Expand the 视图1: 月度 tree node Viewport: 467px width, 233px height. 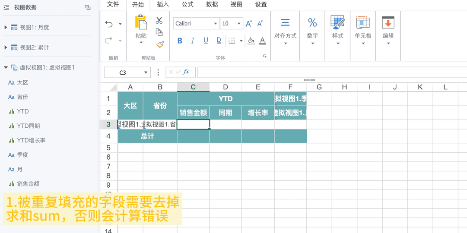(x=6, y=27)
